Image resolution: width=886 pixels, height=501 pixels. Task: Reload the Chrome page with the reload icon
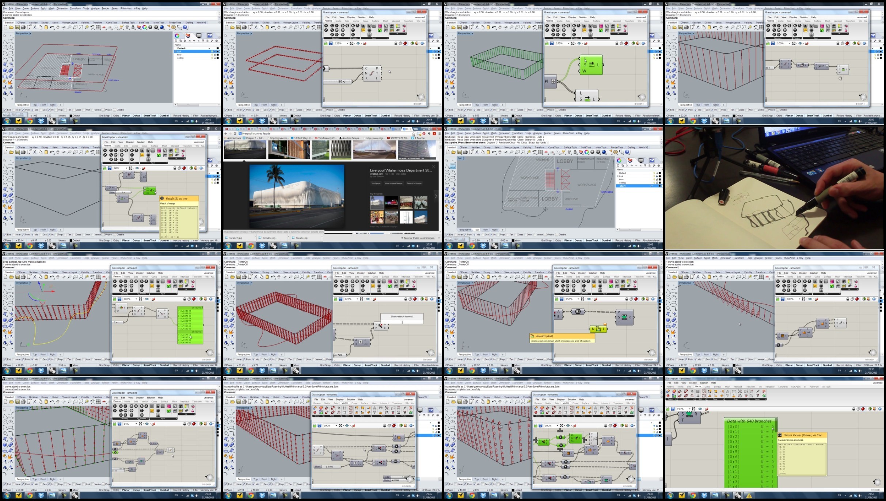coord(235,134)
